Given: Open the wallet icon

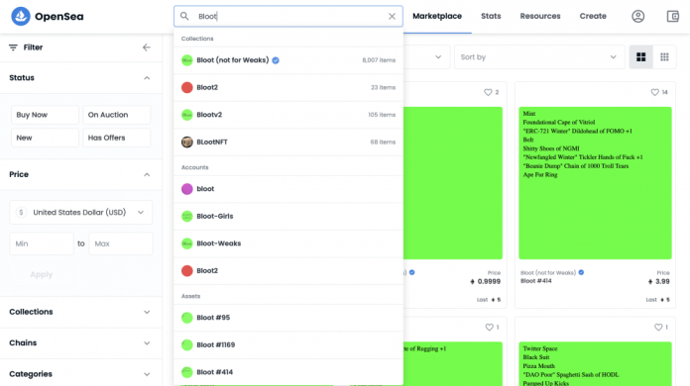Looking at the screenshot, I should [672, 16].
